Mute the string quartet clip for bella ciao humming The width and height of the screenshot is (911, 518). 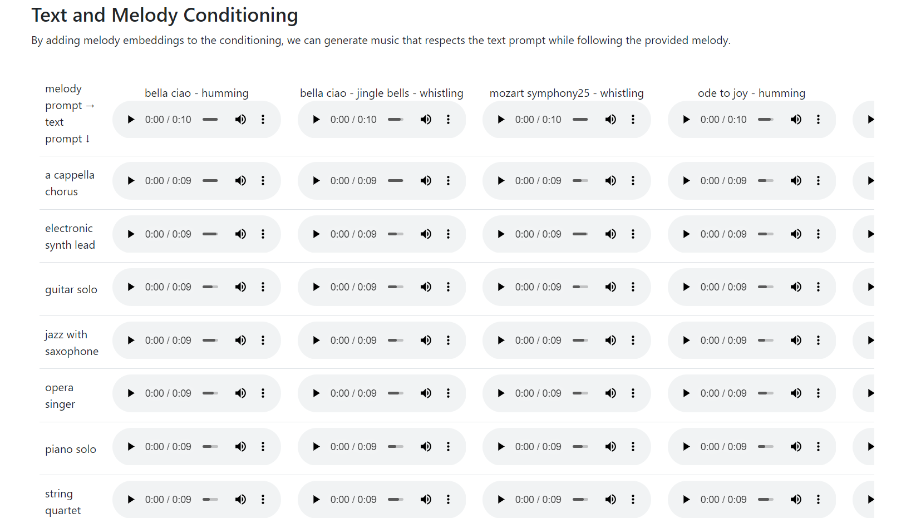pyautogui.click(x=240, y=500)
